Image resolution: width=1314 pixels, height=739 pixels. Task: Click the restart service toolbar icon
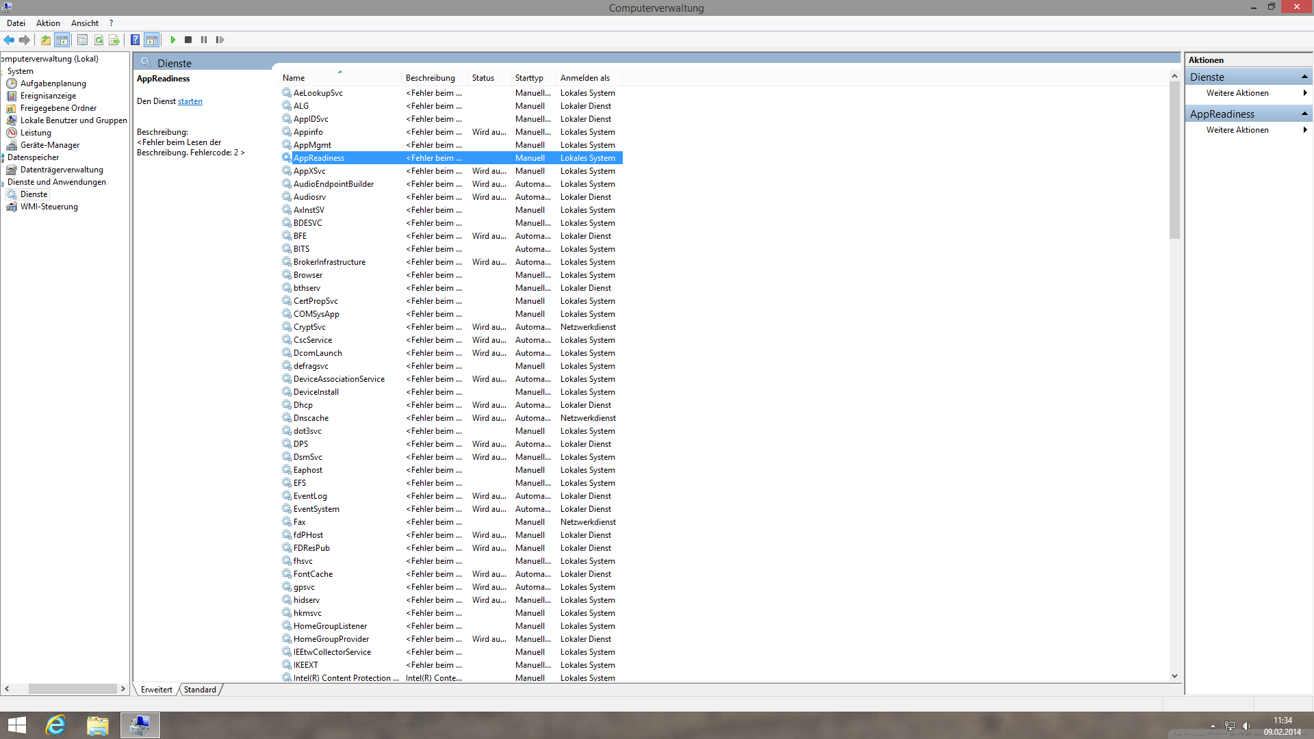220,40
